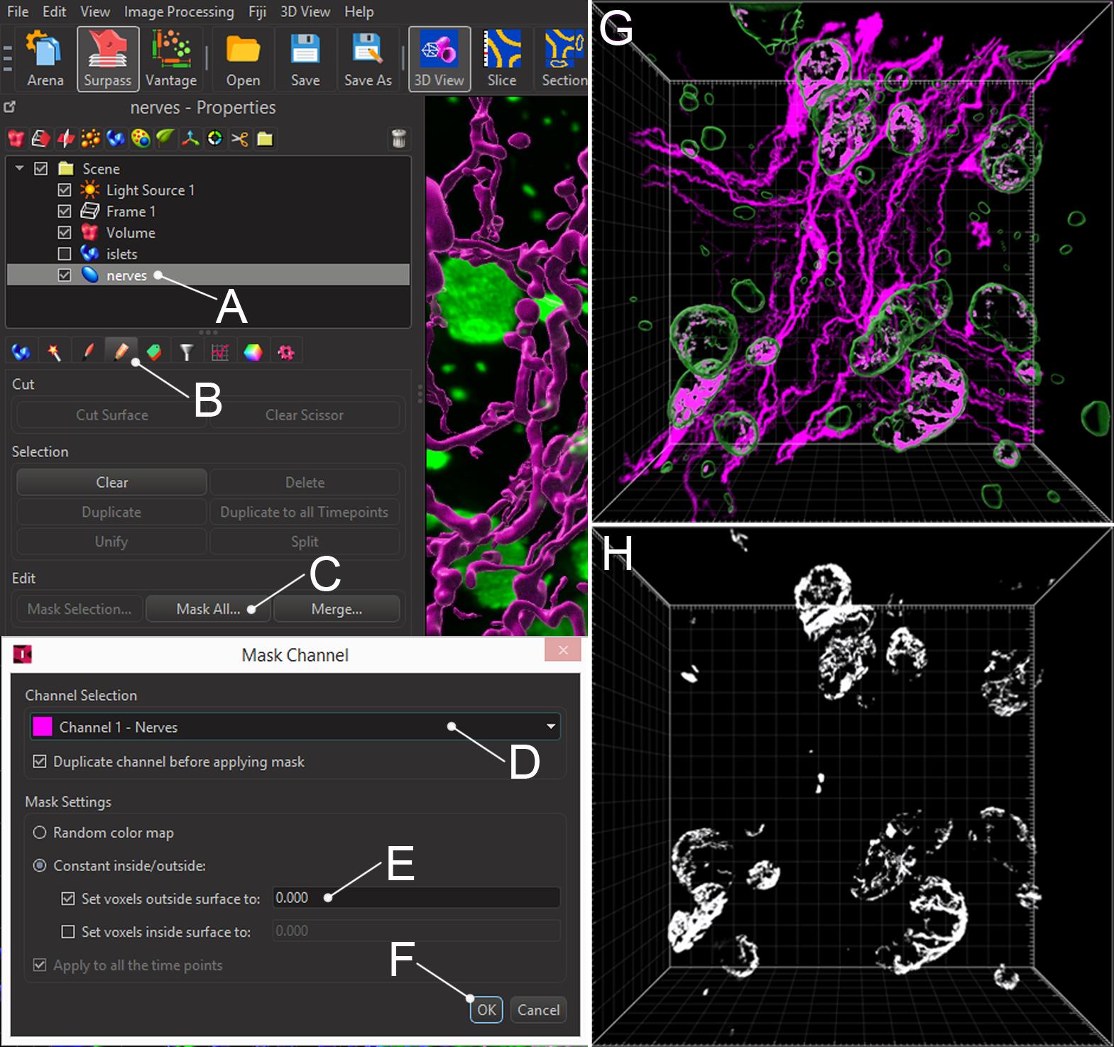The image size is (1114, 1047).
Task: Open the 3D View menu
Action: (305, 12)
